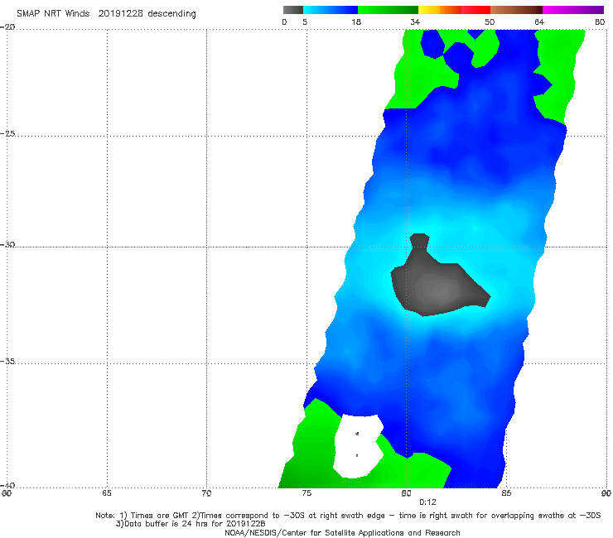Click the 85 longitude axis label
This screenshot has height=538, width=613.
point(506,493)
